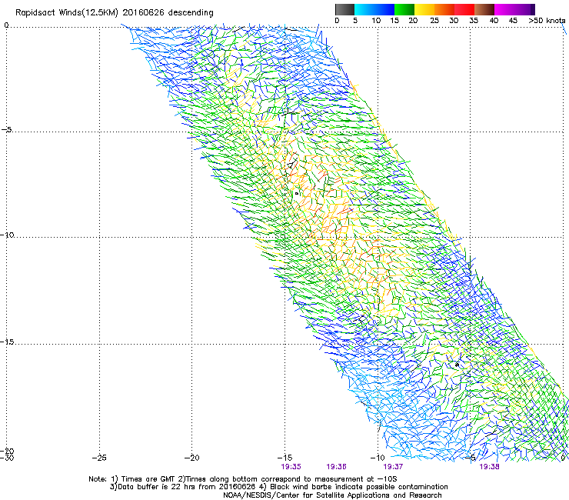The width and height of the screenshot is (569, 500).
Task: Click the 'Times are GMT' note line
Action: click(x=242, y=479)
